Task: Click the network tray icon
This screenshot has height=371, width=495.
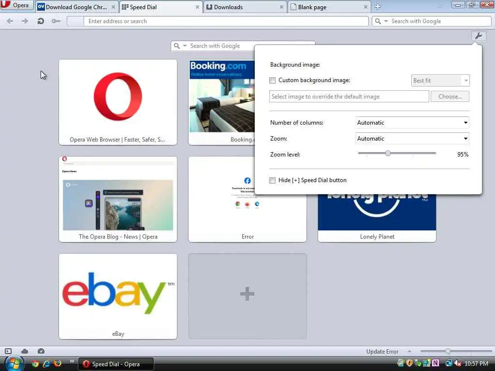Action: click(x=449, y=363)
